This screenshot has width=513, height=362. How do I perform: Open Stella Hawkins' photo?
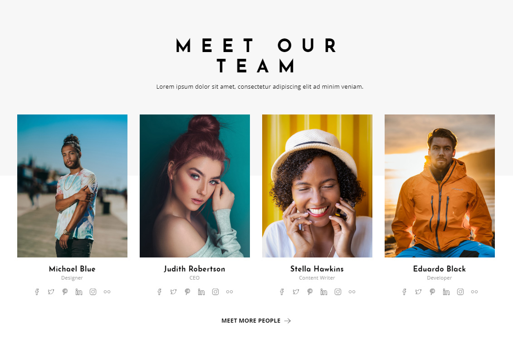[318, 186]
